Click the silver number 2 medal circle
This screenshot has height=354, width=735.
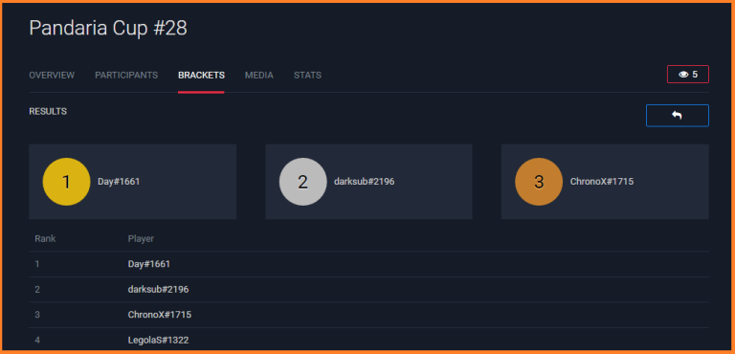(x=302, y=182)
